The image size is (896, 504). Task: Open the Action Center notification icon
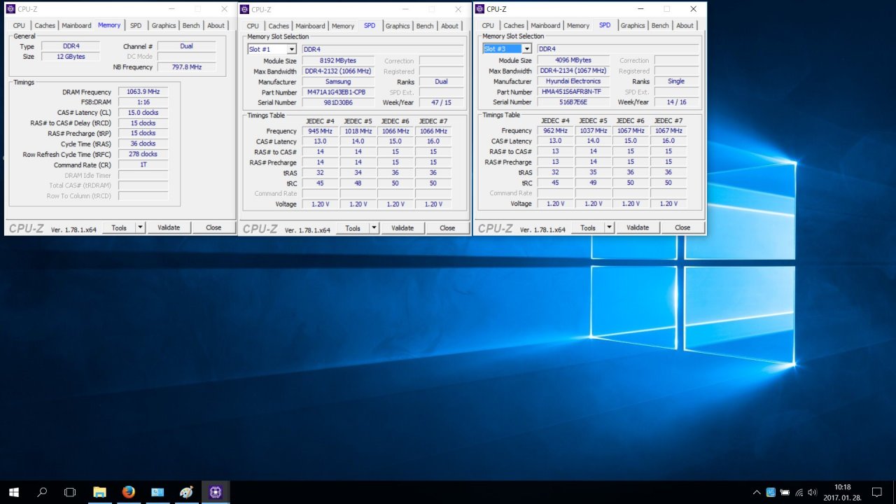876,492
